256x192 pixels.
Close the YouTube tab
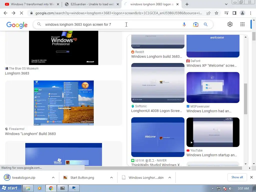(58, 4)
